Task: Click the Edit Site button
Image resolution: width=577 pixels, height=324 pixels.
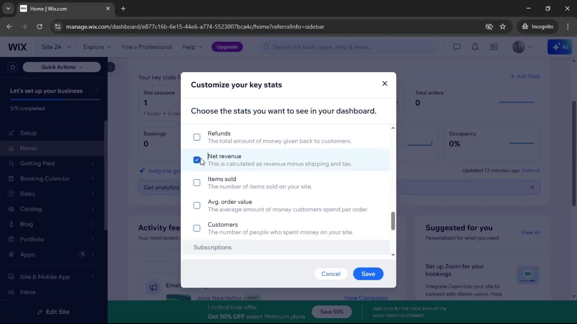Action: pyautogui.click(x=53, y=312)
